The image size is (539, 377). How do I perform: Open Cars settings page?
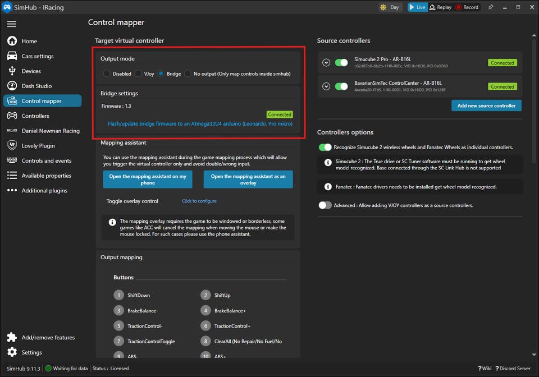37,56
